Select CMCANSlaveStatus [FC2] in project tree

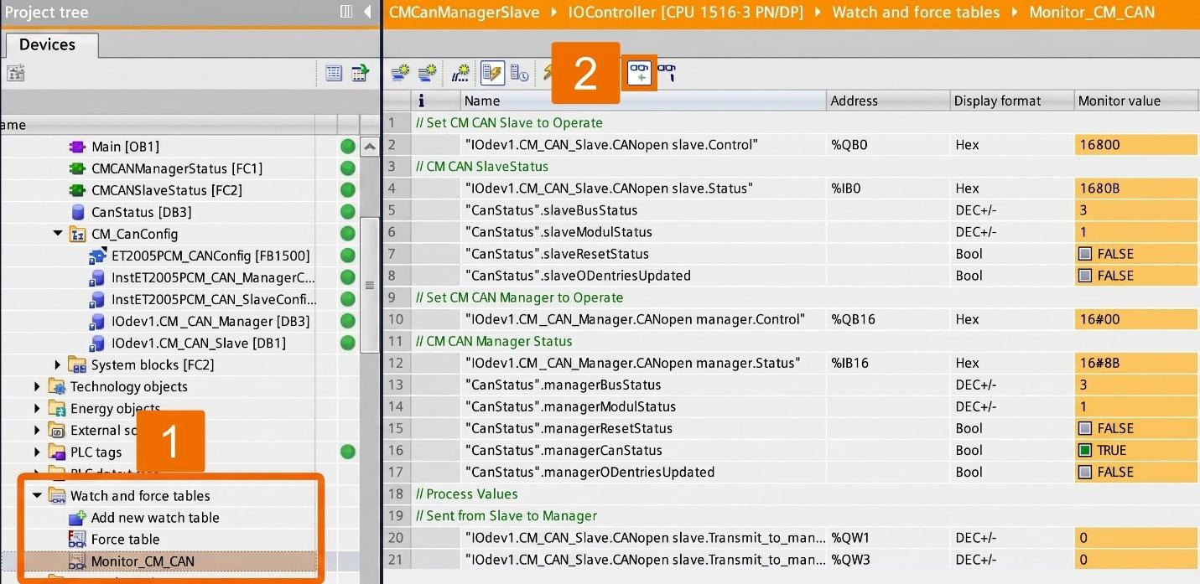click(x=166, y=190)
